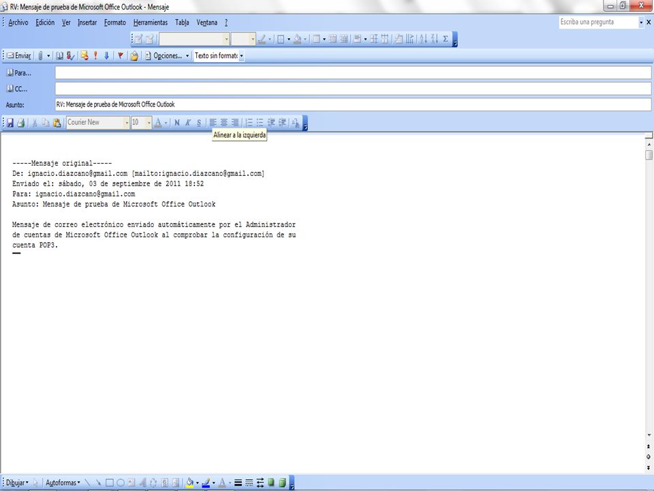The height and width of the screenshot is (491, 654).
Task: Toggle numbered list
Action: click(x=249, y=122)
